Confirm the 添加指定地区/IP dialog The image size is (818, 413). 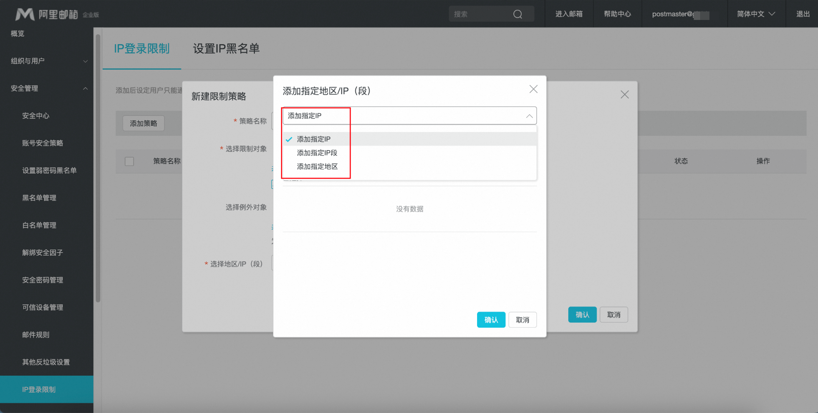[x=491, y=320]
